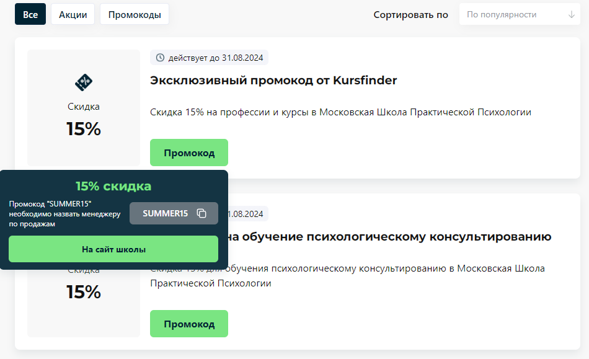The image size is (589, 359).
Task: Open the "Промокоды" tab
Action: coord(135,14)
